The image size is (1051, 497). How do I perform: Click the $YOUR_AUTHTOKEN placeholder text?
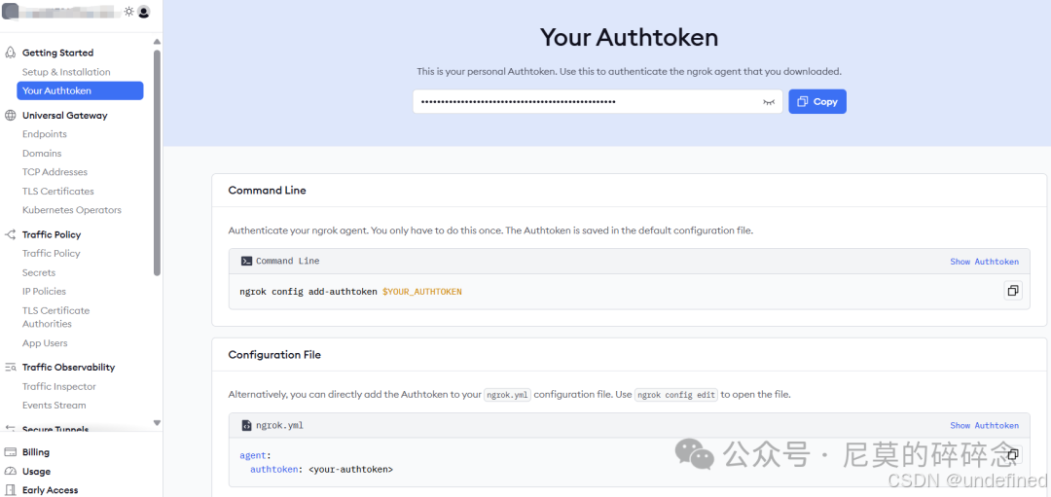(421, 292)
